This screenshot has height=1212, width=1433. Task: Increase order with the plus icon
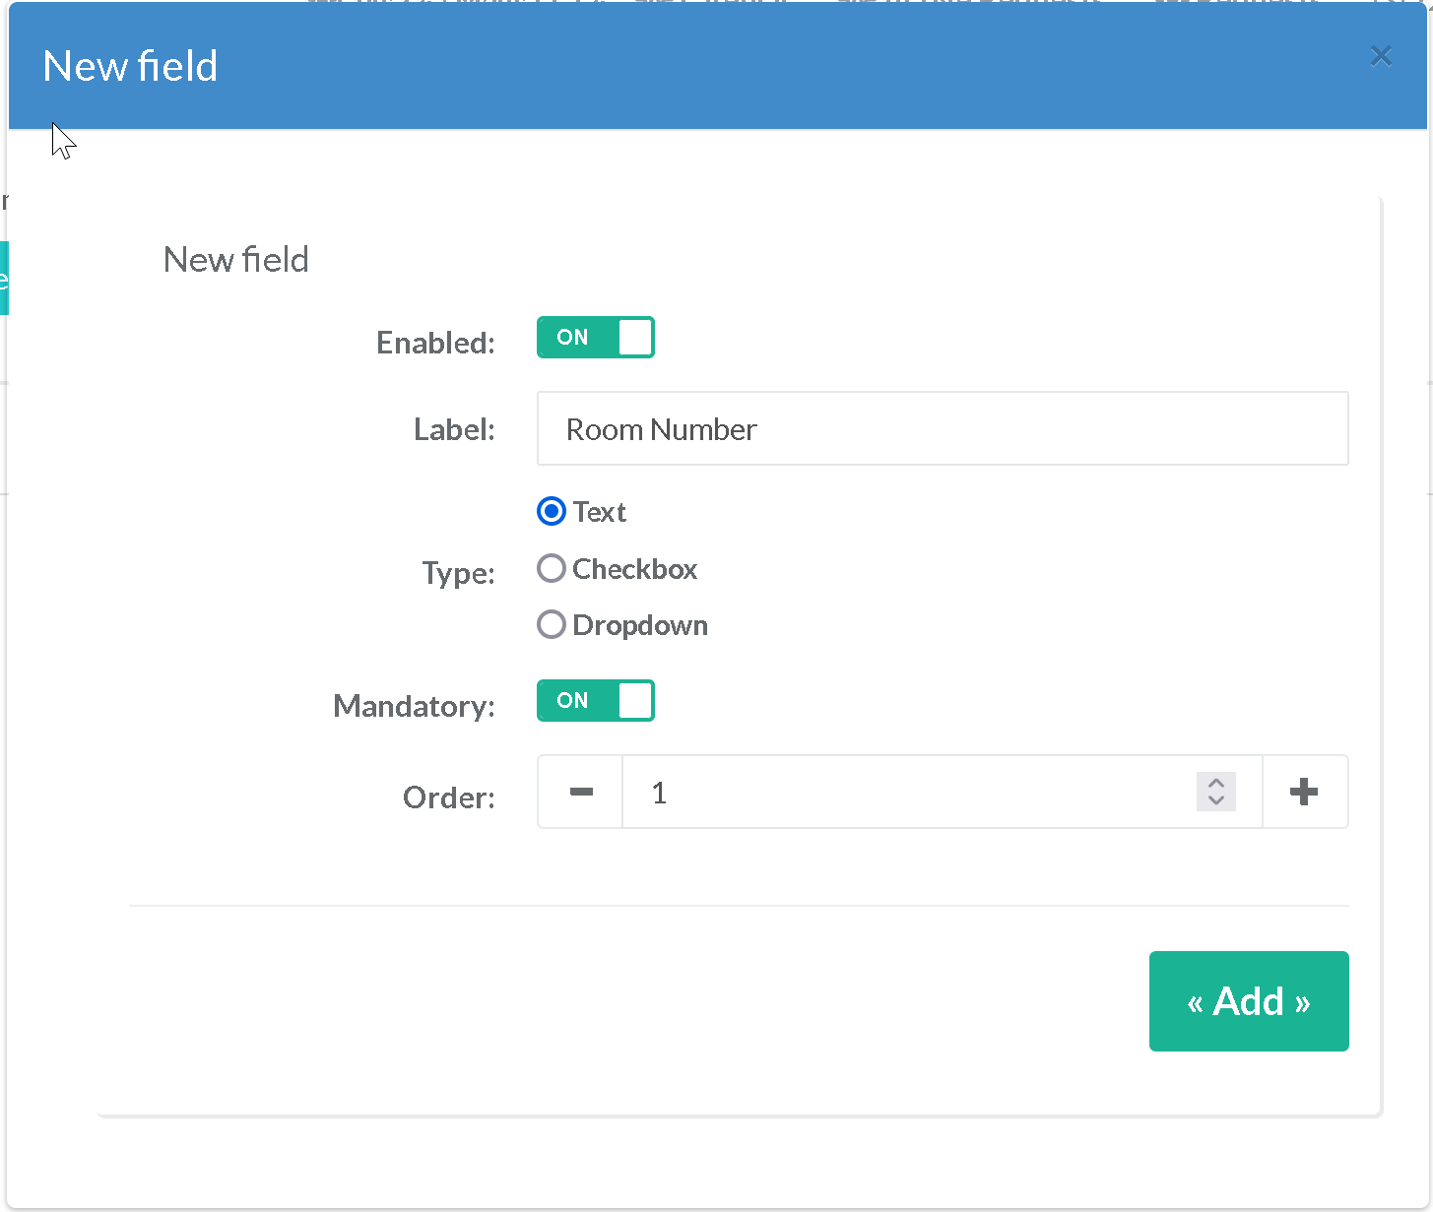1304,793
